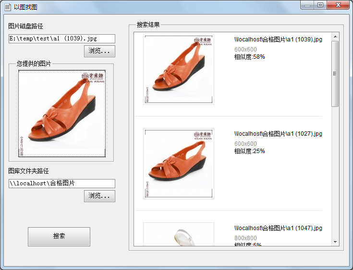Screen dimensions: 353x270
Task: Click similarity text 相似度:58%
Action: click(x=249, y=57)
